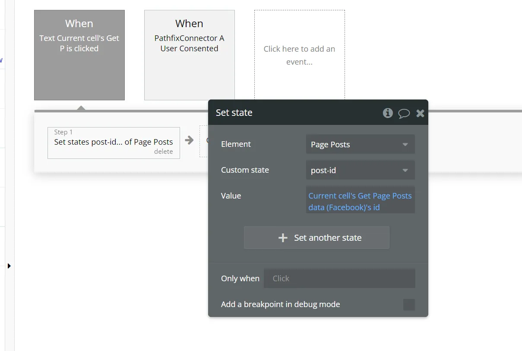This screenshot has width=522, height=351.
Task: Click the Set state dialog title
Action: coord(234,113)
